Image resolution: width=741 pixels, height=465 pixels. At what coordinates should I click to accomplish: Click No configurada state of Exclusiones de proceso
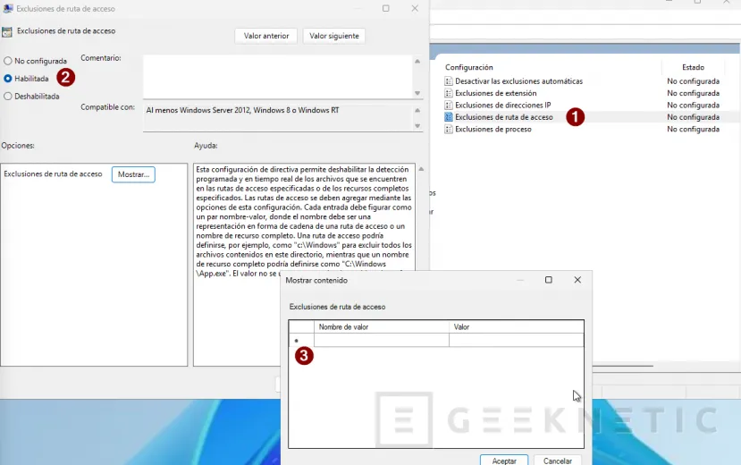(693, 129)
